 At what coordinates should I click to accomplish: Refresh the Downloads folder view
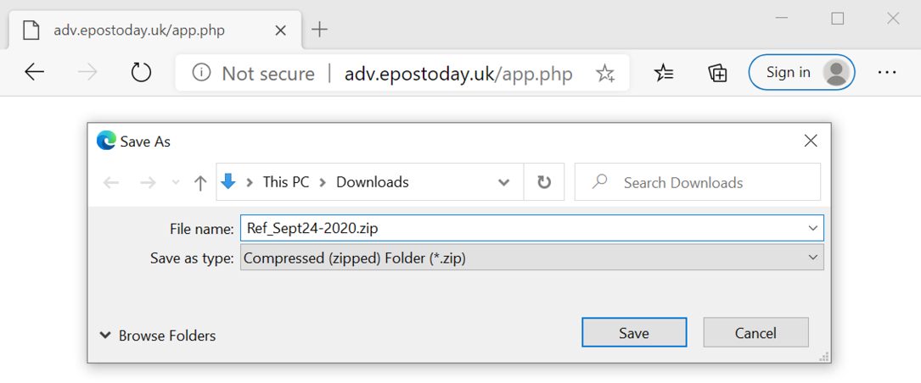(x=544, y=182)
